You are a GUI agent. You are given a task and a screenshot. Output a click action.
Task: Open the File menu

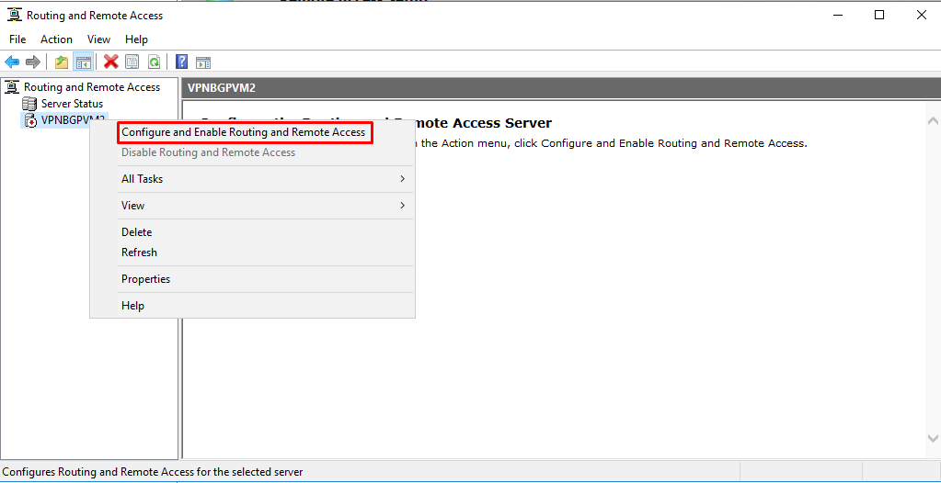click(x=17, y=39)
